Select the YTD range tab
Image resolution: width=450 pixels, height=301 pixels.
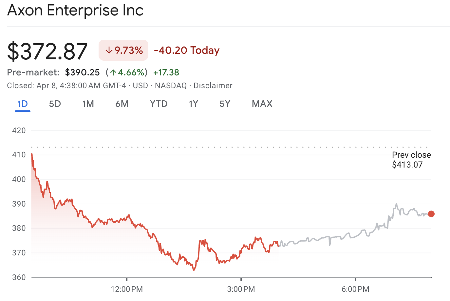159,104
